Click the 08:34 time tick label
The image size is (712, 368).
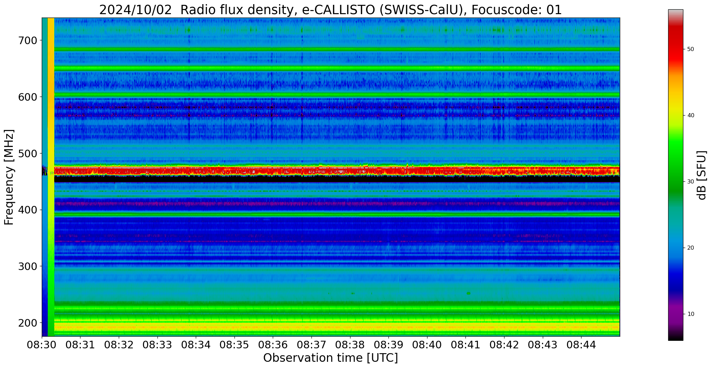(196, 345)
